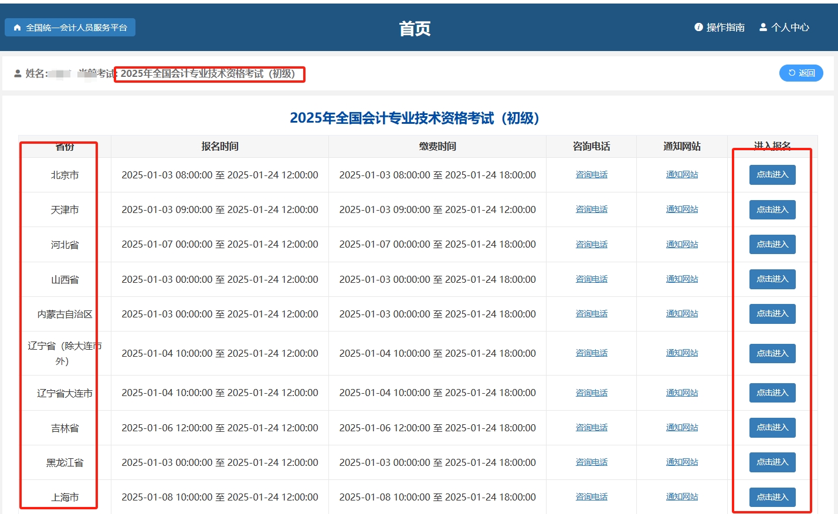Open the 操作指南 guide
This screenshot has height=514, width=838.
tap(725, 27)
